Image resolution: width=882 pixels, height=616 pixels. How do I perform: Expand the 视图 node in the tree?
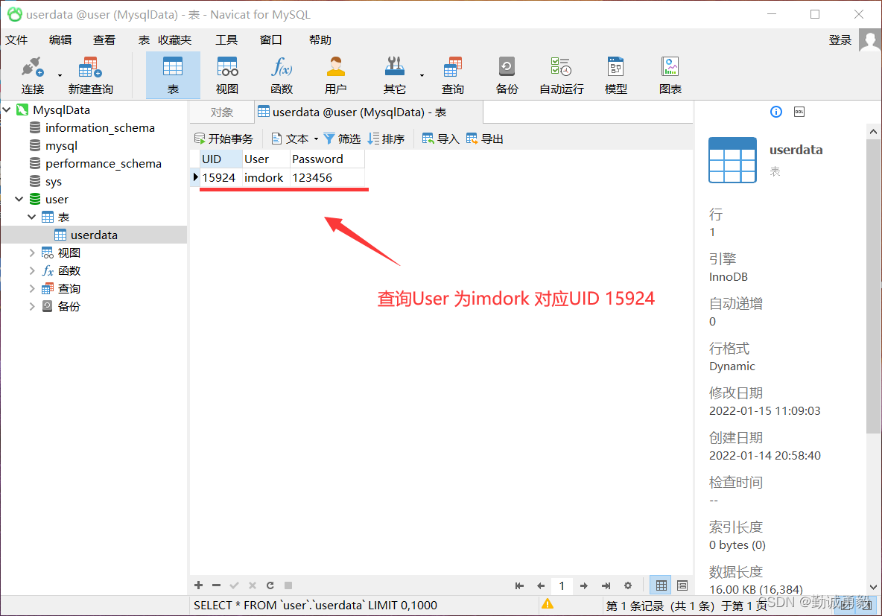click(x=32, y=253)
